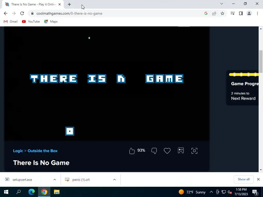Expand options for the .crt download
This screenshot has width=263, height=197.
tap(115, 180)
